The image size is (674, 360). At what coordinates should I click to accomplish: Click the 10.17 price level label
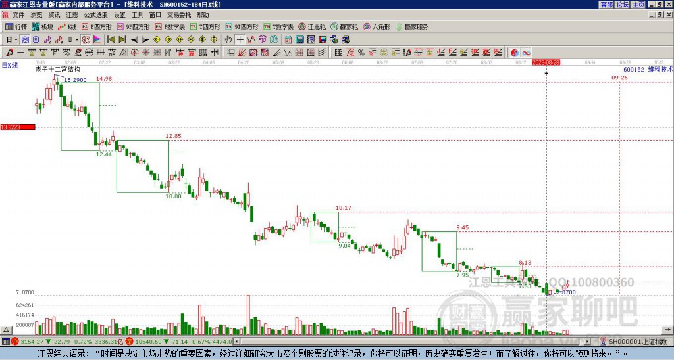[x=344, y=208]
